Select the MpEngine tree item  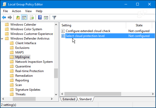pos(22,57)
